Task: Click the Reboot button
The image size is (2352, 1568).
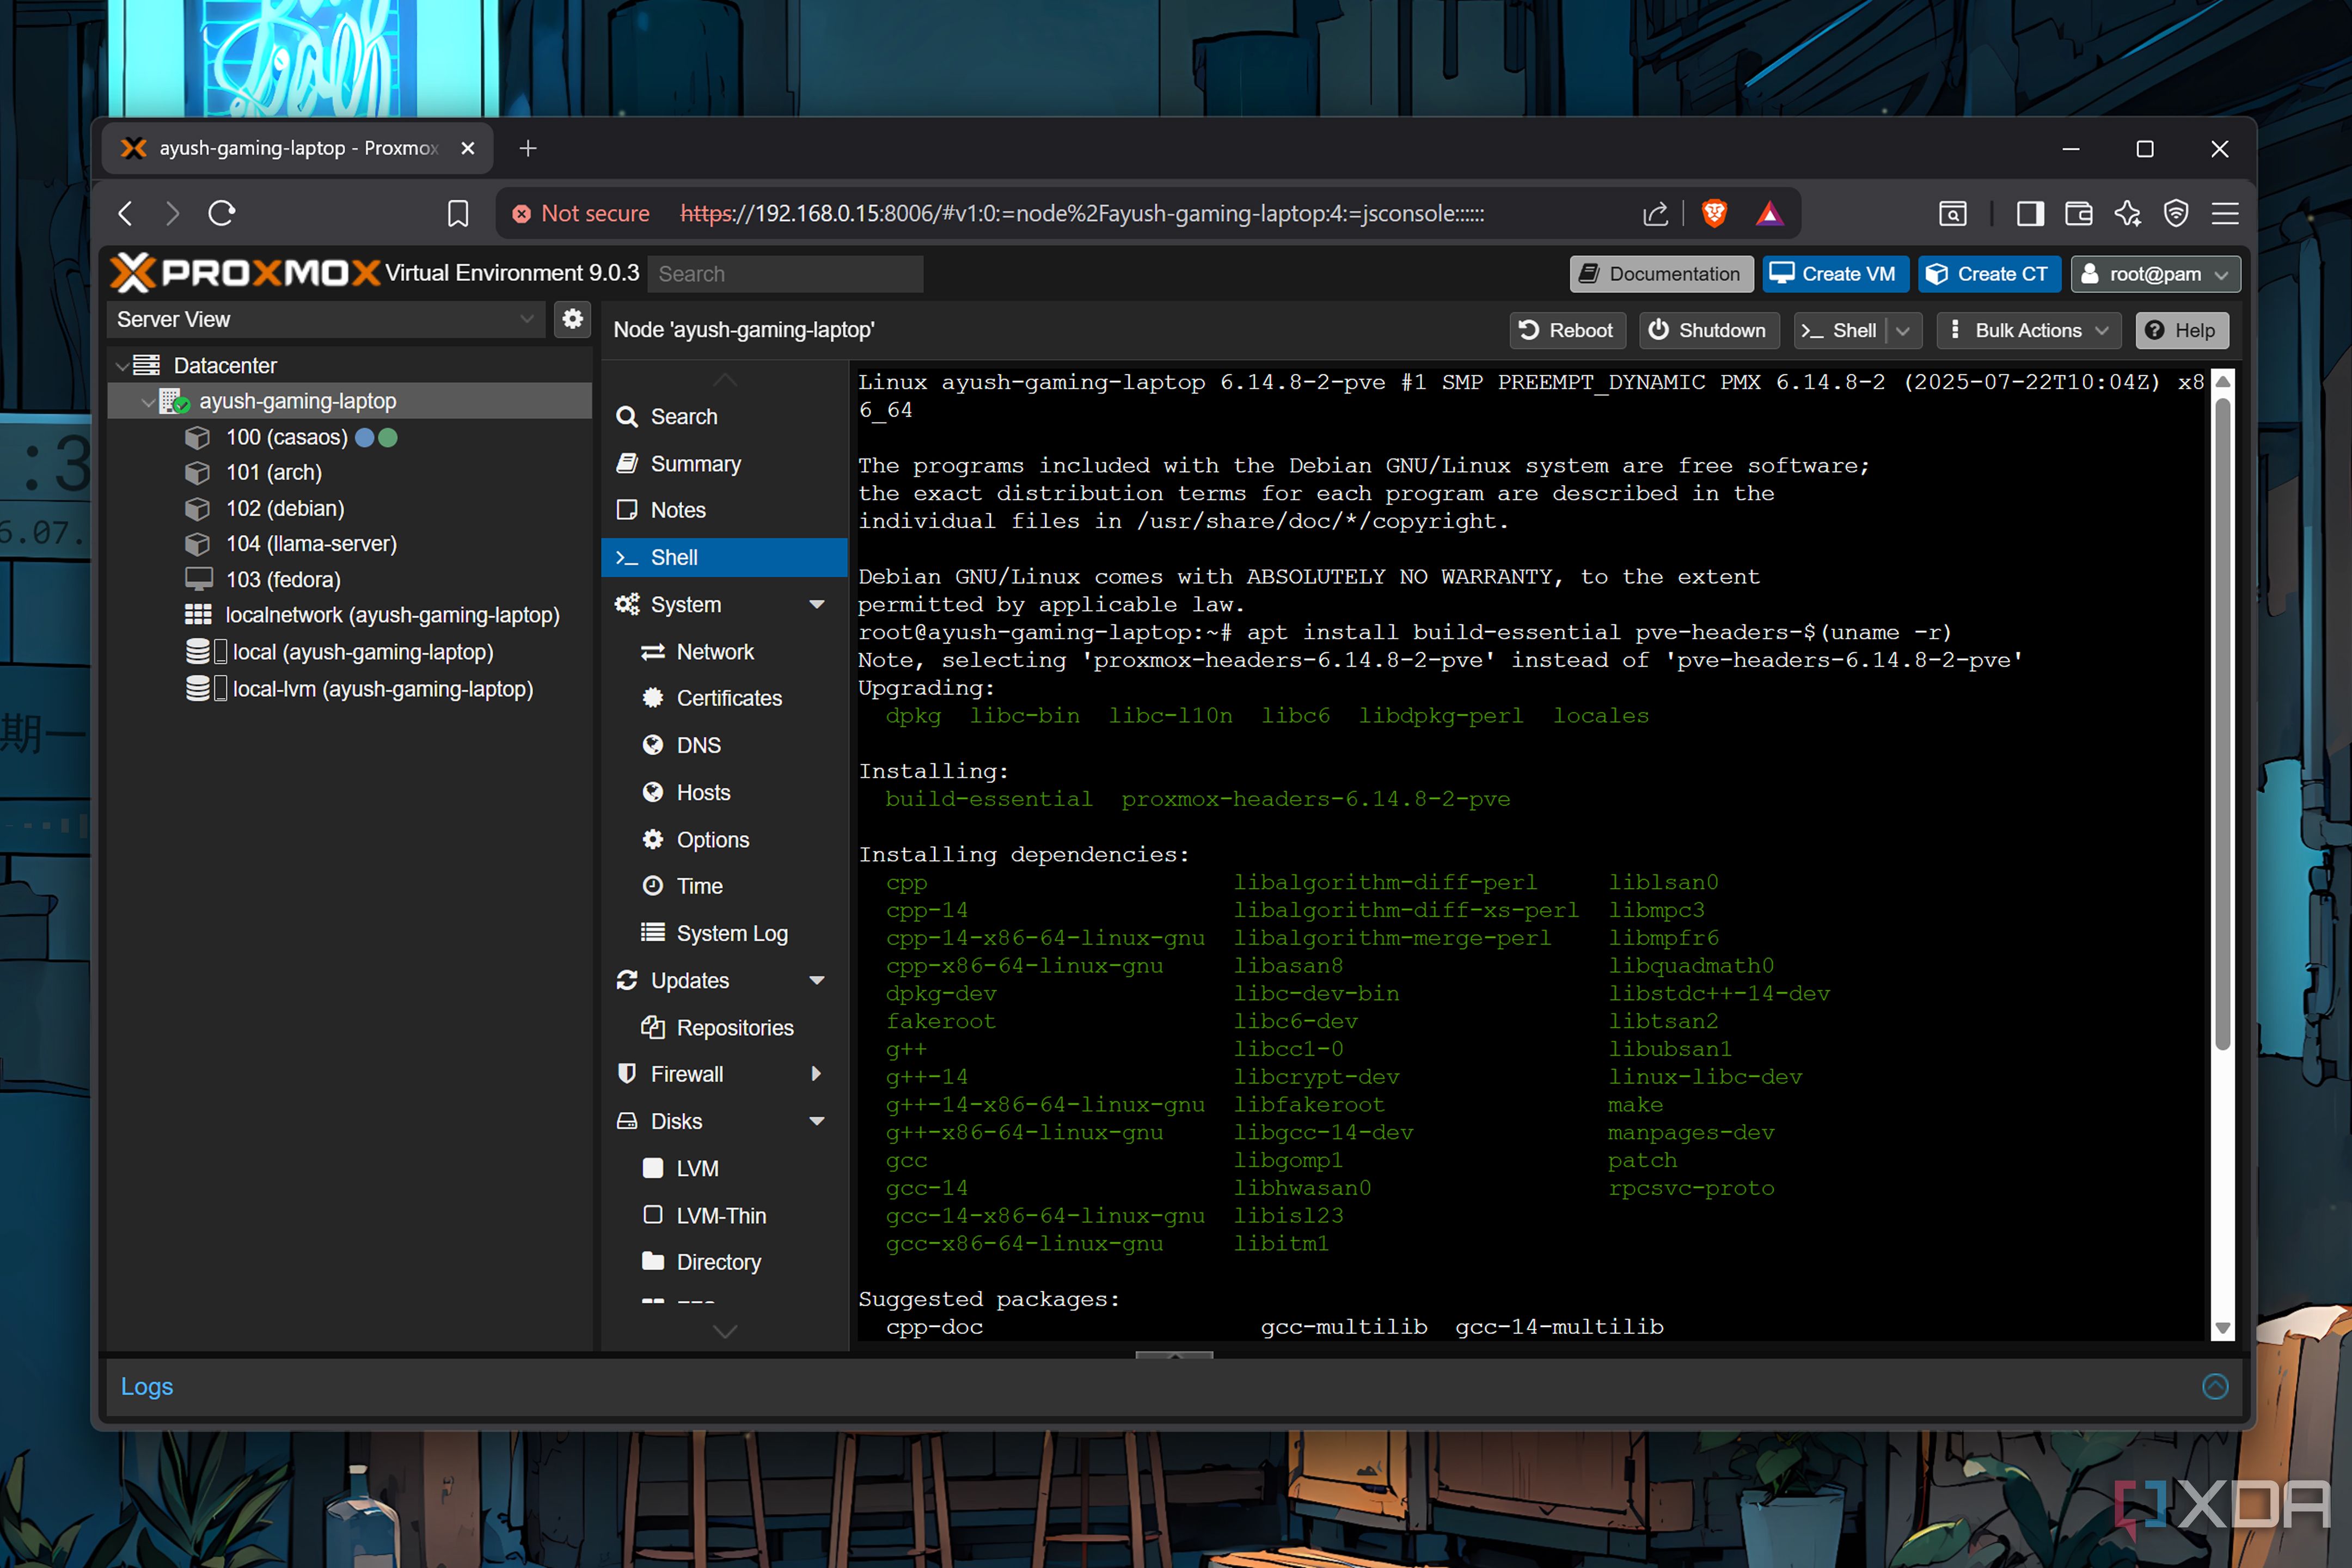Action: click(x=1567, y=331)
